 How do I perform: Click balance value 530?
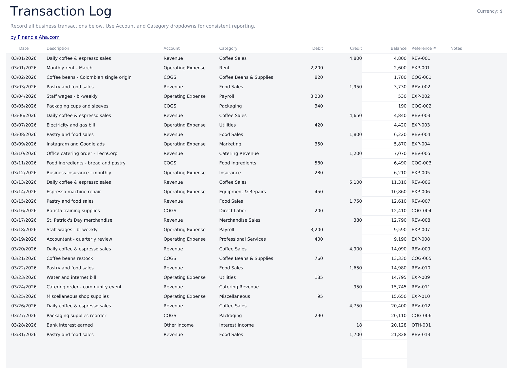[x=402, y=96]
